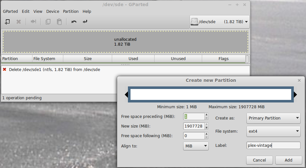Click the red X on the Delete operation
Image resolution: width=306 pixels, height=168 pixels.
[x=4, y=69]
